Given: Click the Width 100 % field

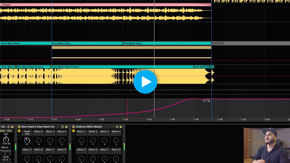Looking at the screenshot, I should pos(6,160).
